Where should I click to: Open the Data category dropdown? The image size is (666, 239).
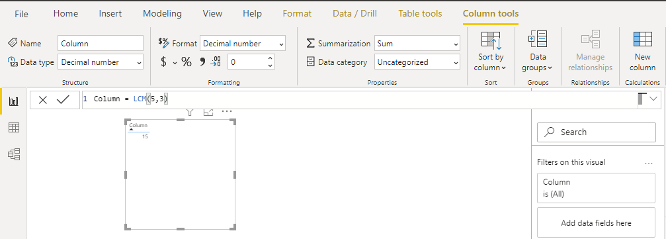pyautogui.click(x=417, y=62)
